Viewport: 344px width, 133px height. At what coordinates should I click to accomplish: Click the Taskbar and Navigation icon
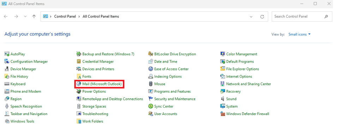7,114
